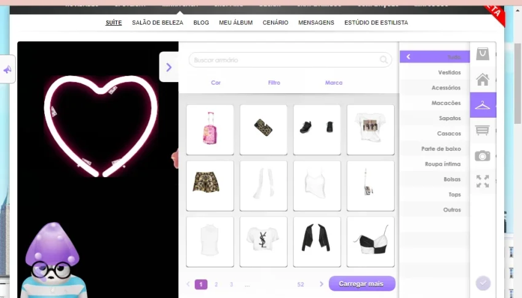Go to wardrobe page 1

[x=200, y=285]
